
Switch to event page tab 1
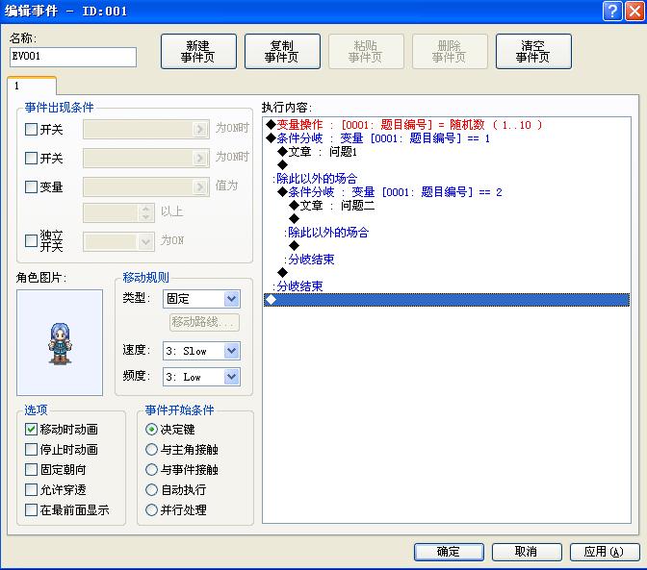coord(32,87)
